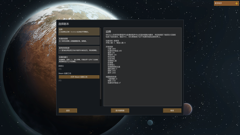Select the 迫降 scenario in the list
240x135 pixels.
coord(79,31)
